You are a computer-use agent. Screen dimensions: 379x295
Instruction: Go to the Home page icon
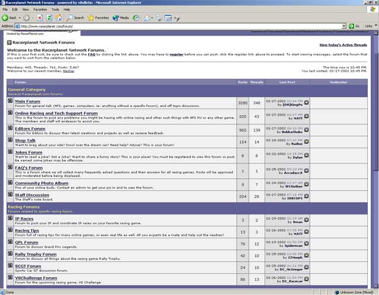59,18
